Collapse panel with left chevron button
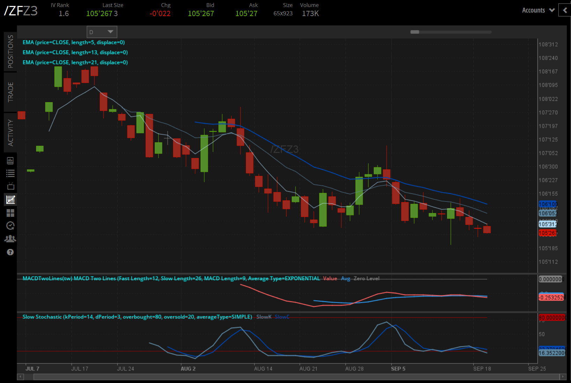Screen dimensions: 571x383 pos(565,10)
